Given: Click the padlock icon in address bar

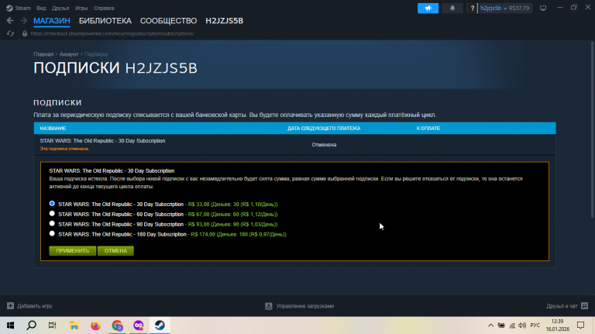Looking at the screenshot, I should (25, 33).
